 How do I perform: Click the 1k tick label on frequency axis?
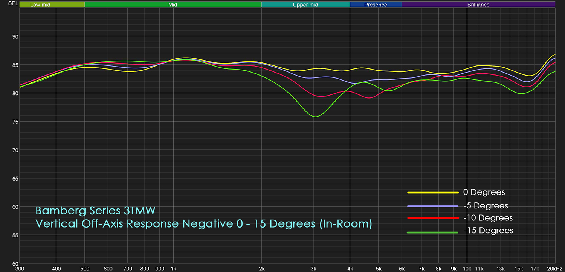pyautogui.click(x=173, y=269)
